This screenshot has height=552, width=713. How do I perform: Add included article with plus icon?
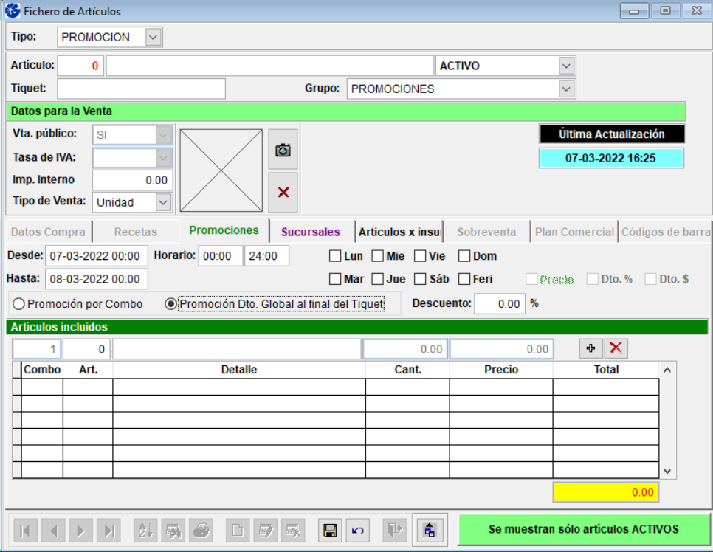590,348
